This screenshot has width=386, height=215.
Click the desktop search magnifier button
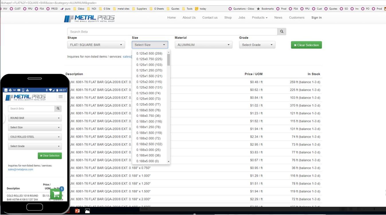pyautogui.click(x=282, y=31)
